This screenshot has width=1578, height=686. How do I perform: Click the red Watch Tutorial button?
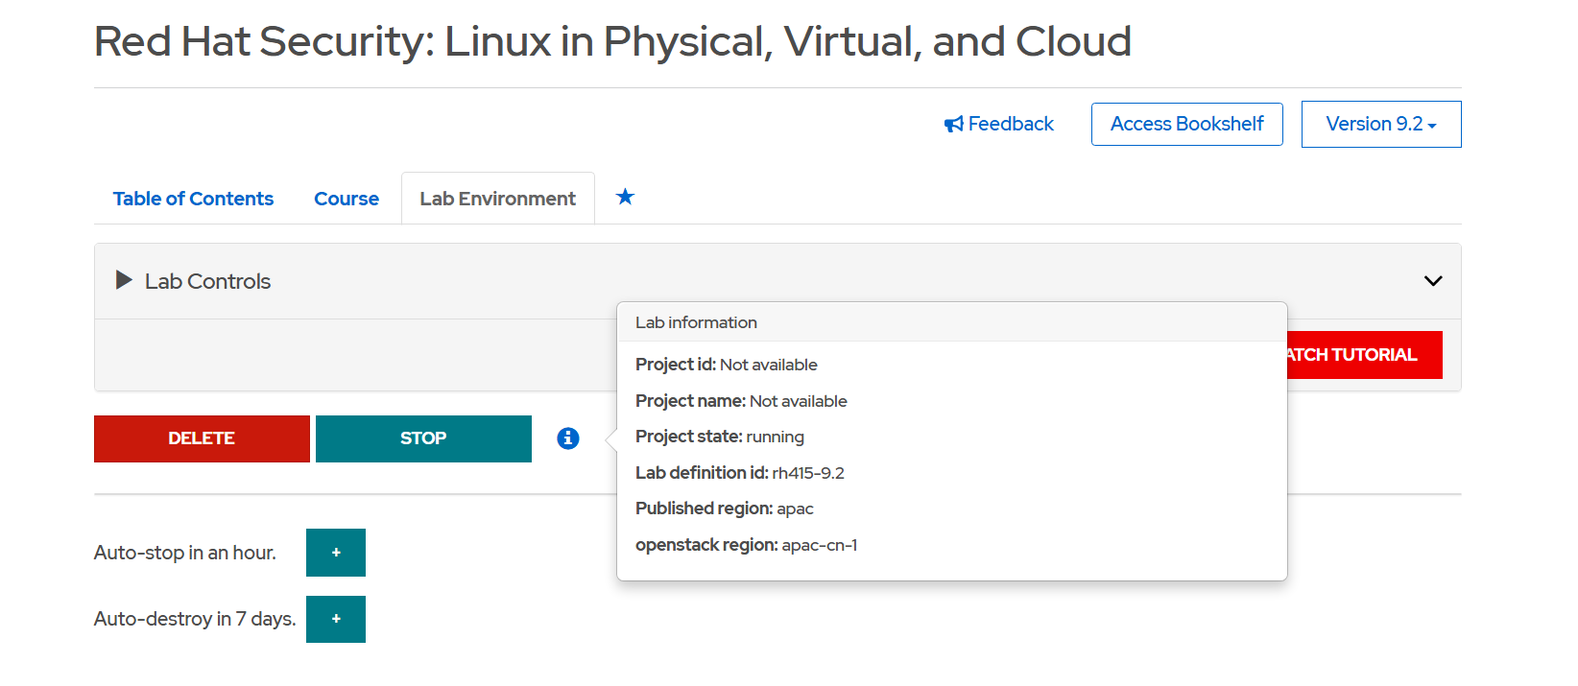(x=1364, y=355)
